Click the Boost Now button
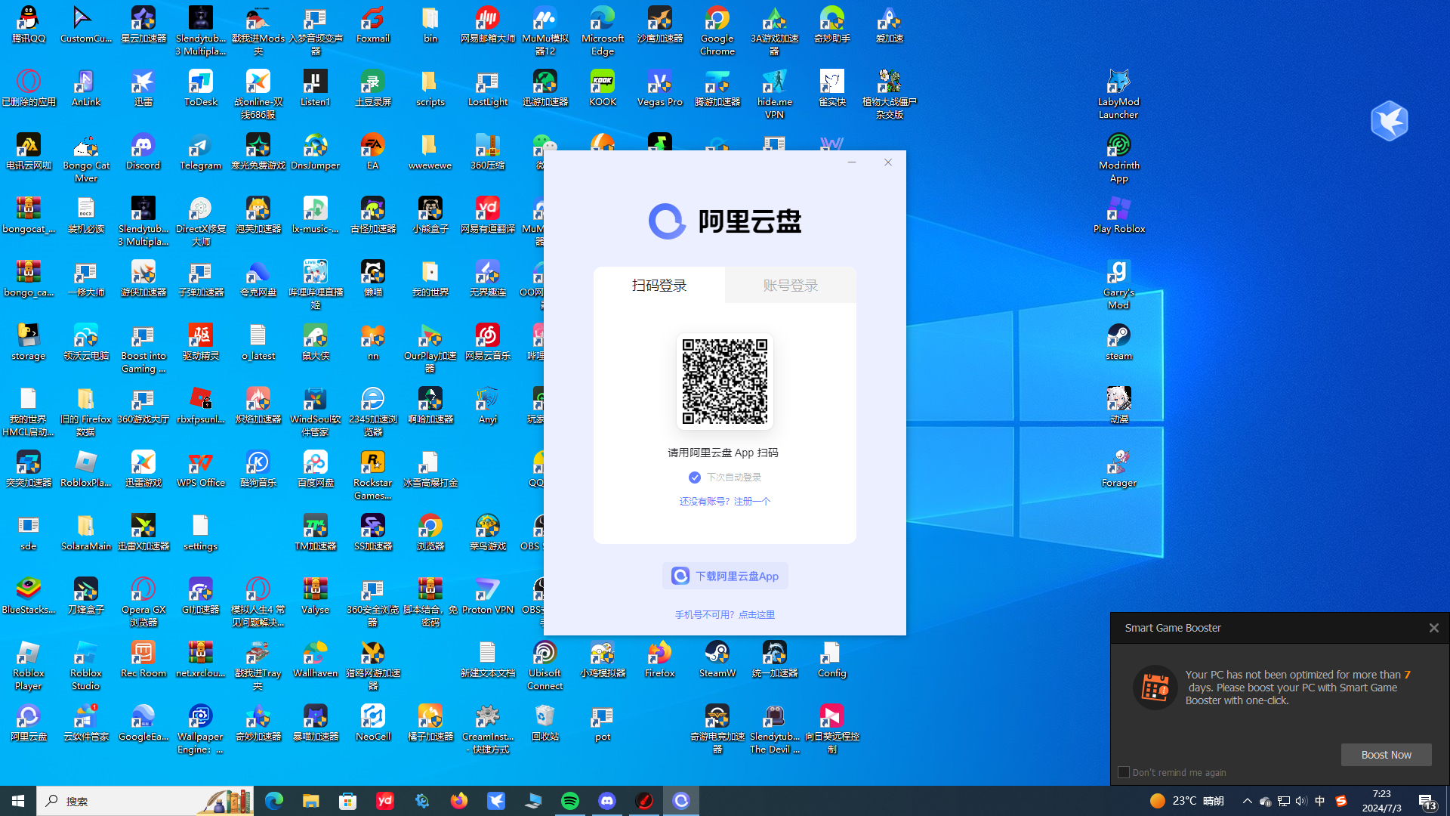1450x816 pixels. click(x=1386, y=755)
